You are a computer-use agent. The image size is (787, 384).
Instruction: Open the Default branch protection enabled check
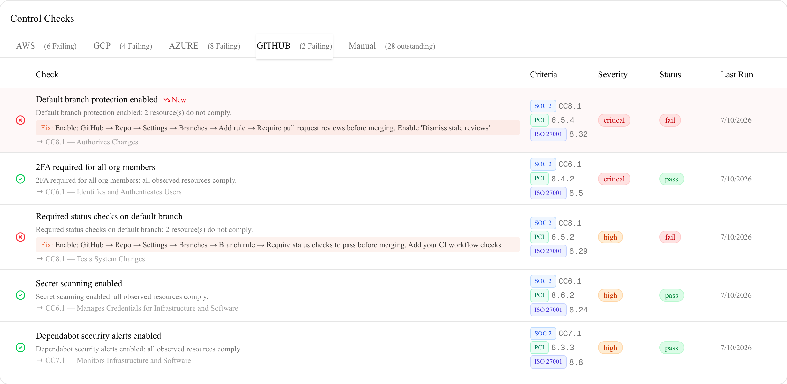coord(97,99)
